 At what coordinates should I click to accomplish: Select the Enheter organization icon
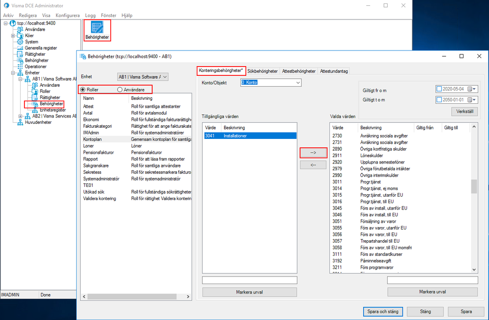tap(20, 73)
